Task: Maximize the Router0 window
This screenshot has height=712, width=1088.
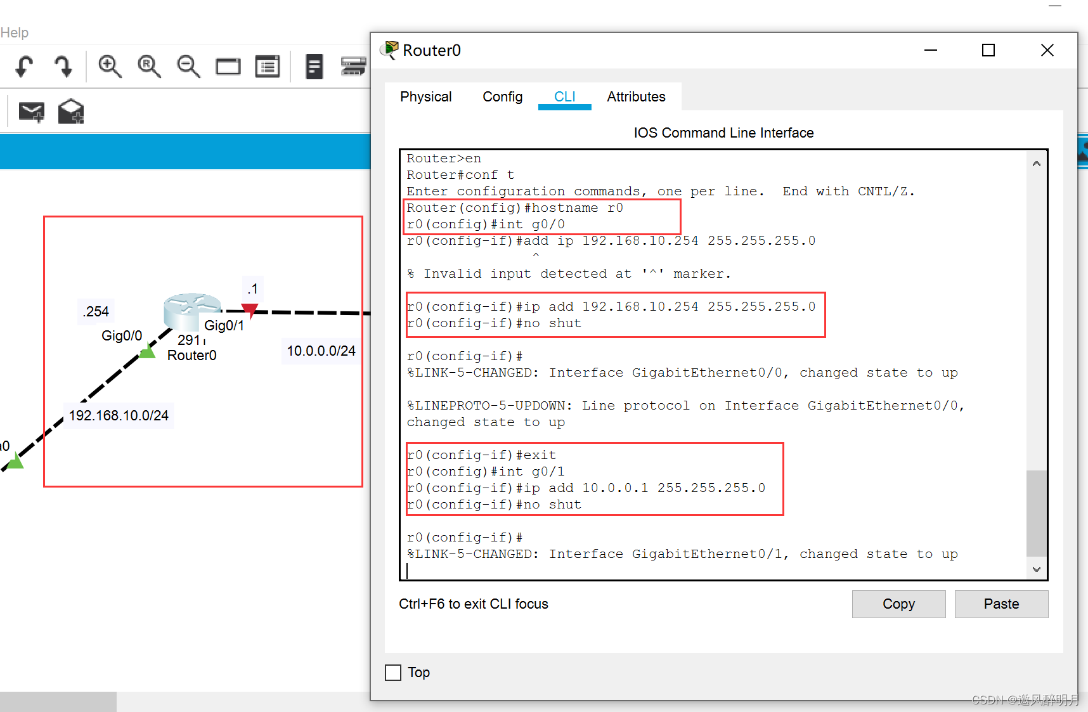Action: tap(988, 50)
